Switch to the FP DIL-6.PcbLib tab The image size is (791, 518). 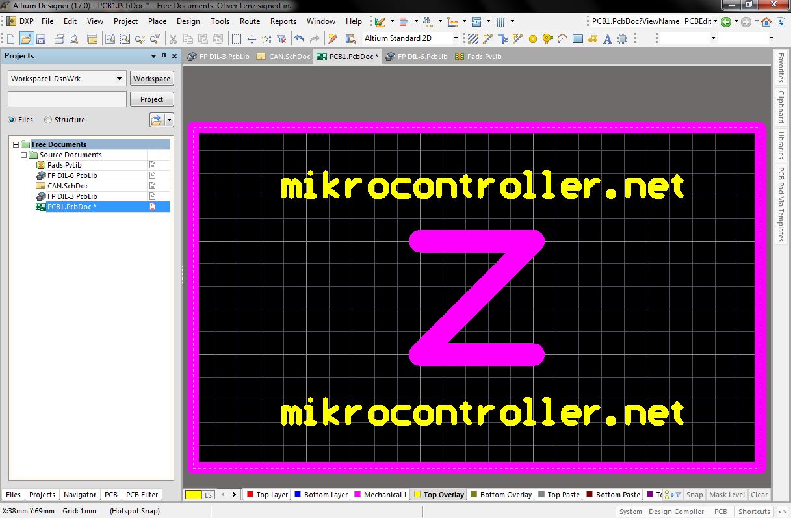416,57
